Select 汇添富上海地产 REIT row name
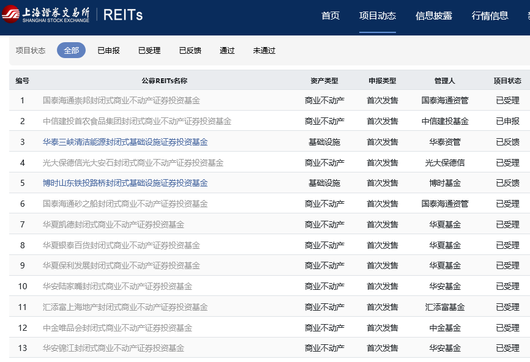The width and height of the screenshot is (530, 362). pos(125,307)
